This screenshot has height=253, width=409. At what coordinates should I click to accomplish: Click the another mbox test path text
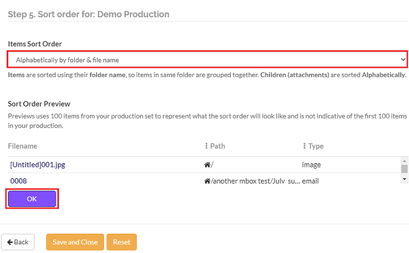[x=247, y=181]
